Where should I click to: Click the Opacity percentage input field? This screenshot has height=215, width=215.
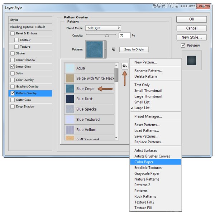pos(125,35)
